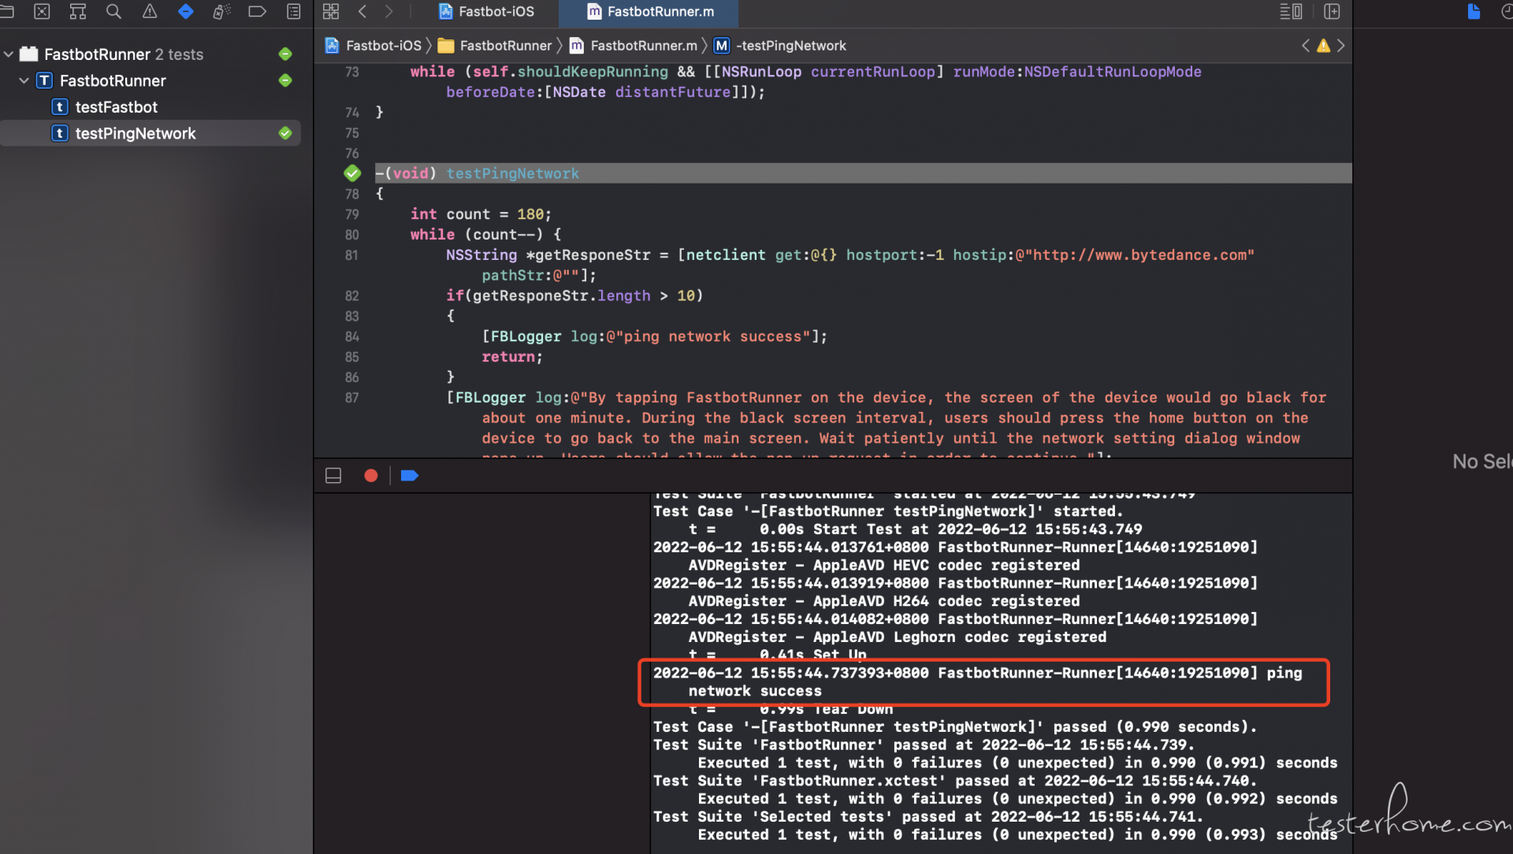Open the related items grid icon
Viewport: 1513px width, 854px height.
click(331, 11)
